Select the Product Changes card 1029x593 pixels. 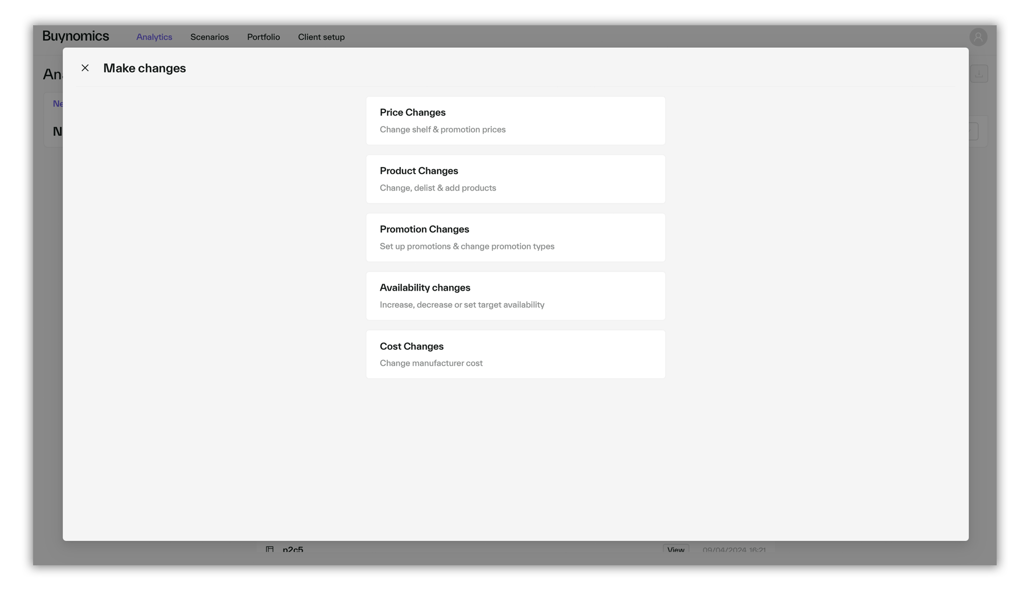tap(516, 179)
